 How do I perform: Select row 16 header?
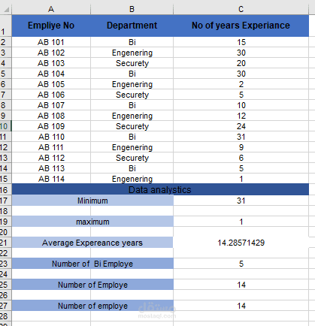point(5,190)
